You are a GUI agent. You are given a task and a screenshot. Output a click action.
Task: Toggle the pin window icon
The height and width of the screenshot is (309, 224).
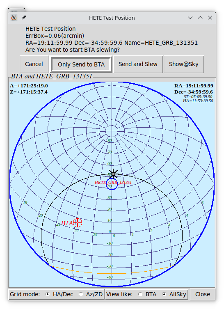24,18
